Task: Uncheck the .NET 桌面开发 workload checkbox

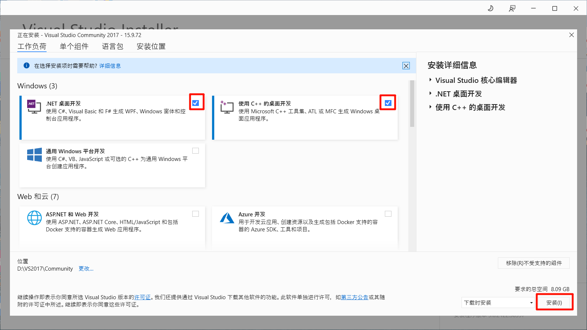Action: pos(196,103)
